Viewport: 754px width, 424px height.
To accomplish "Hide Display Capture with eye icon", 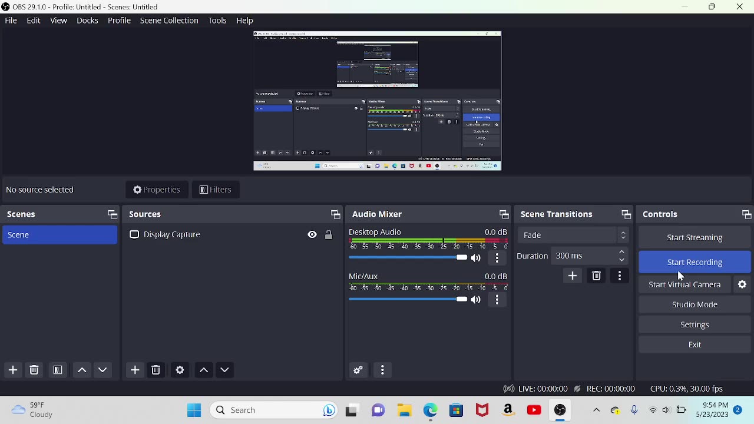I will [x=312, y=234].
